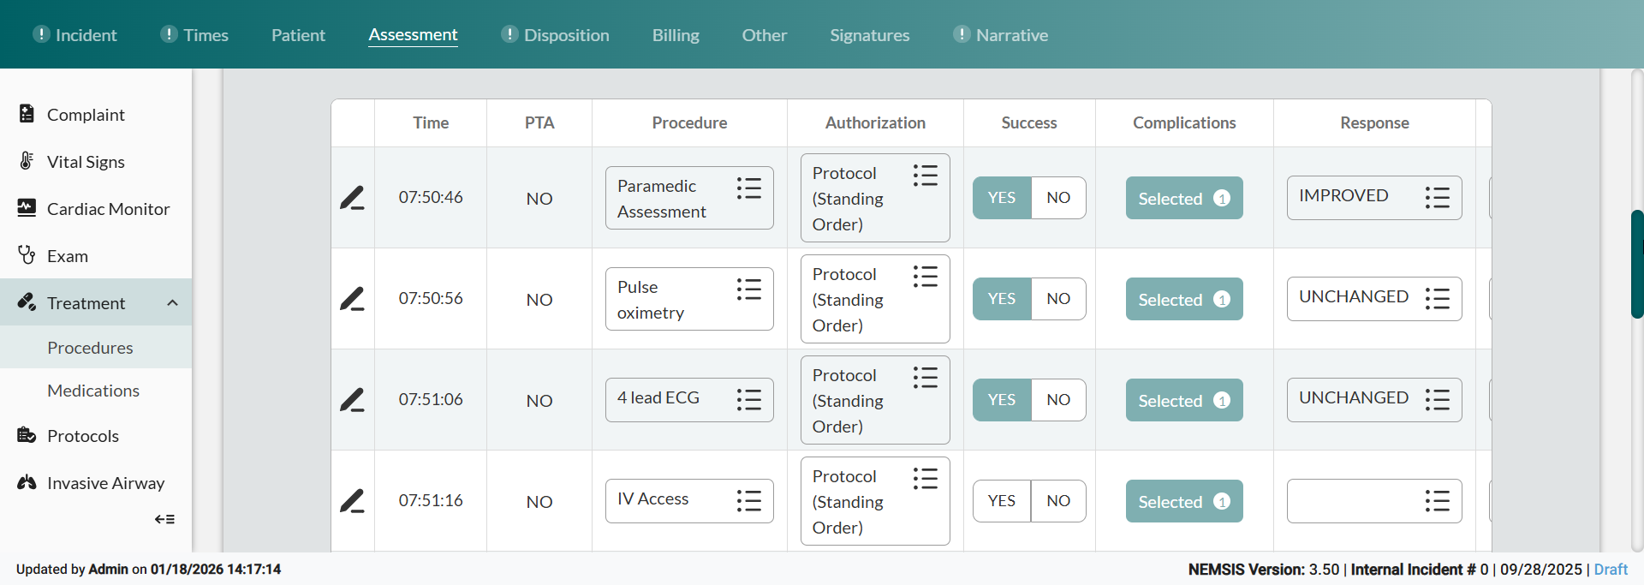
Task: Click the warning icon on Times tab
Action: [169, 34]
